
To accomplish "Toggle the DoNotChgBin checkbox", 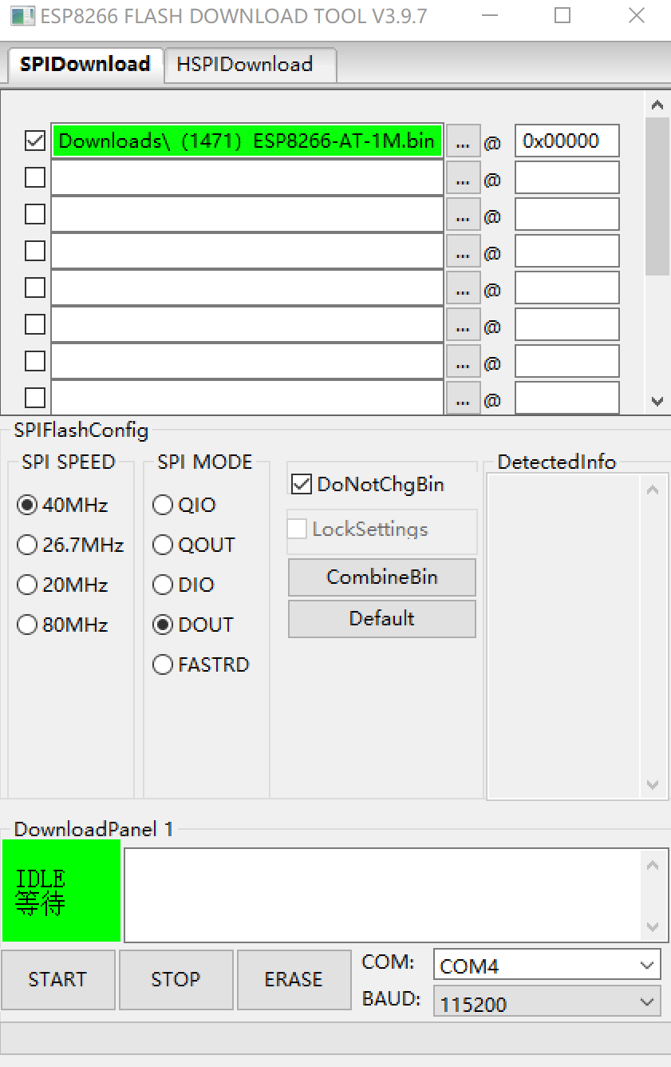I will pyautogui.click(x=301, y=484).
